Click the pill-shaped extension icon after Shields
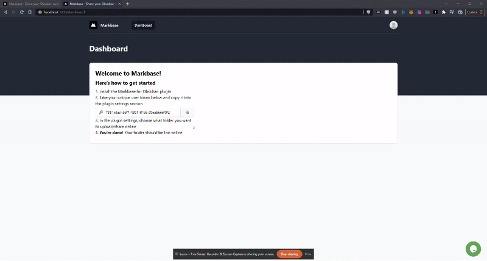Image resolution: width=487 pixels, height=261 pixels. tap(379, 12)
